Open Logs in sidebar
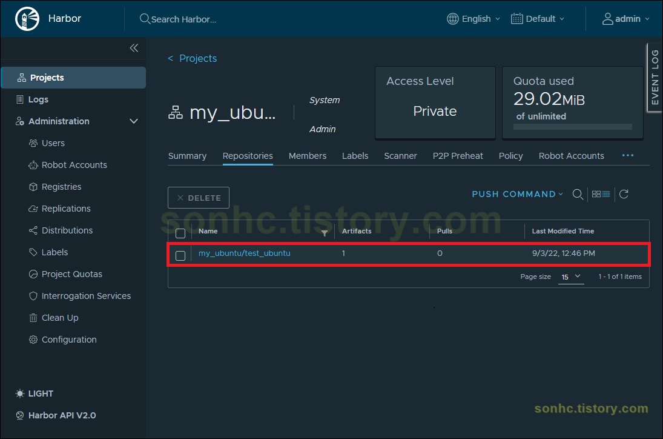The height and width of the screenshot is (439, 663). (x=38, y=99)
